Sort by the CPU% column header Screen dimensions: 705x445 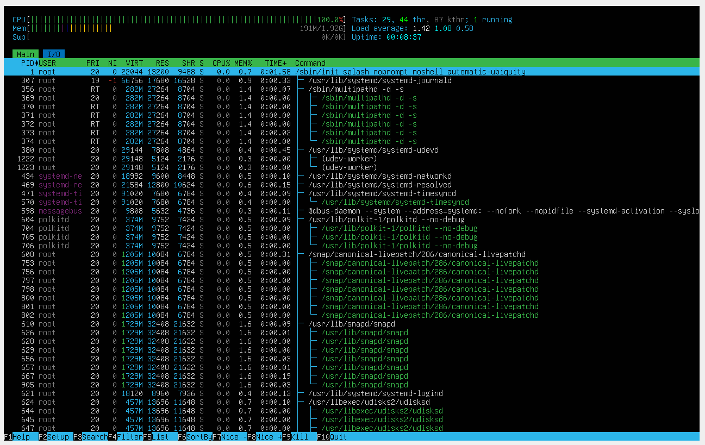point(221,63)
